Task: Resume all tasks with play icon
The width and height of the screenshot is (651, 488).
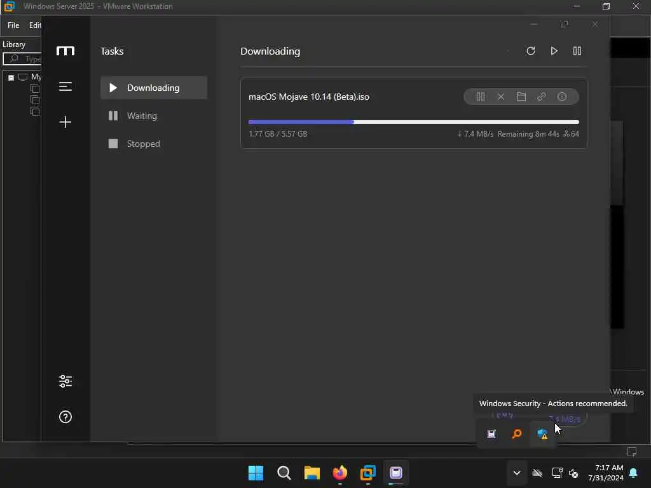Action: [x=554, y=51]
